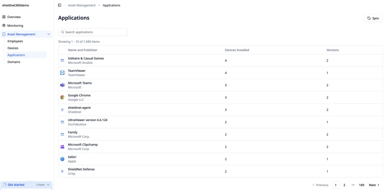Open the TeamViewer application name

tap(77, 71)
